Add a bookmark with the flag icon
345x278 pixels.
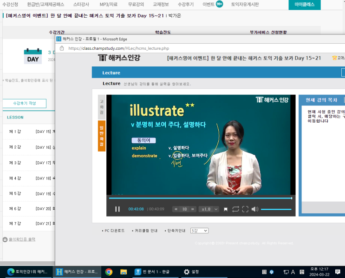point(226,209)
